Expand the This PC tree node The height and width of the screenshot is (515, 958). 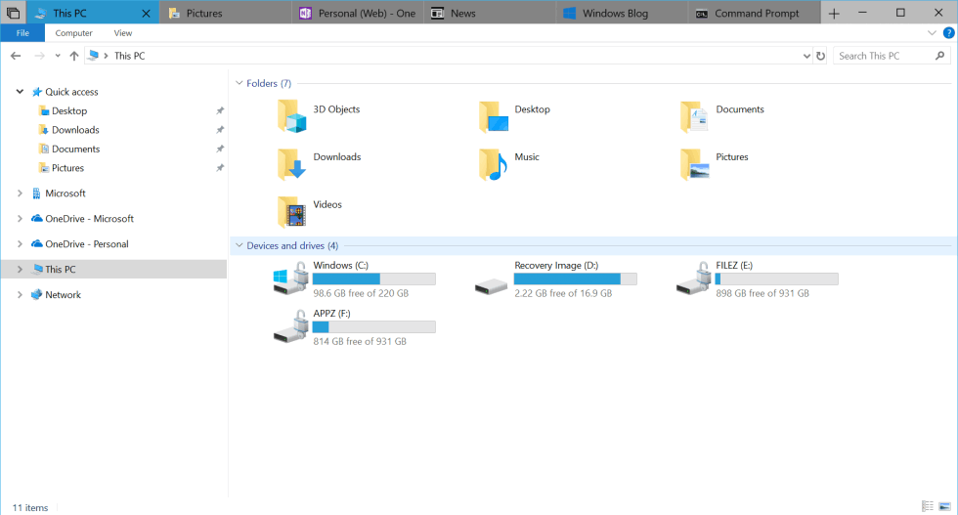(20, 269)
